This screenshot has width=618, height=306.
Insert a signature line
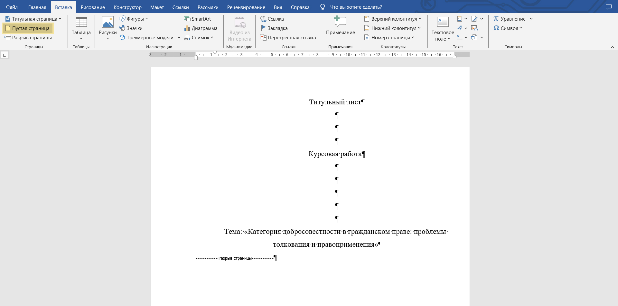coord(477,19)
